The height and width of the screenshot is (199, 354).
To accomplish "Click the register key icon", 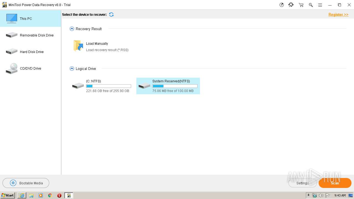I will (x=311, y=5).
